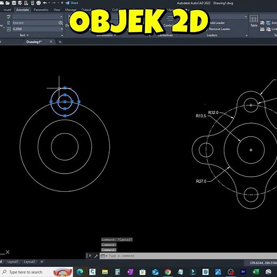Switch to the Drawing1* file tab

(x=34, y=42)
